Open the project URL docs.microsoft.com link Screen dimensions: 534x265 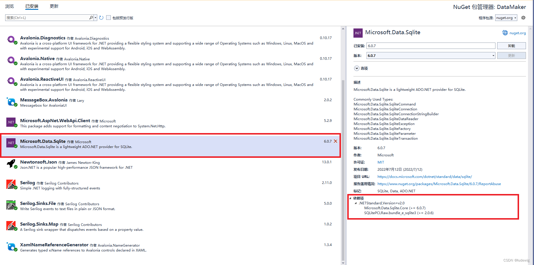click(424, 177)
